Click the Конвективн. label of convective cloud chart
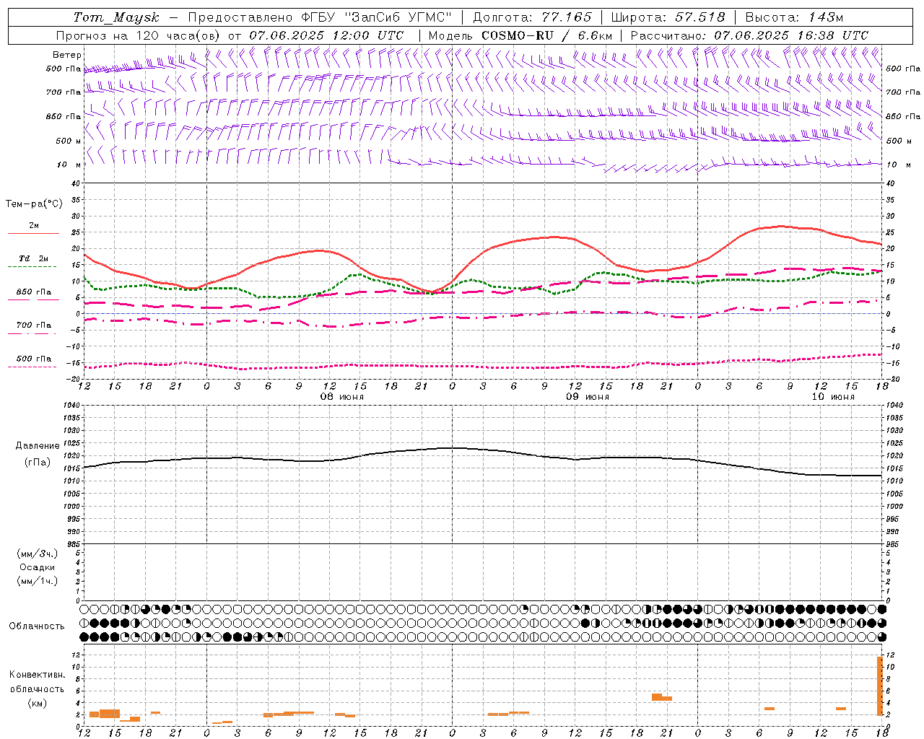This screenshot has width=924, height=739. tap(37, 675)
